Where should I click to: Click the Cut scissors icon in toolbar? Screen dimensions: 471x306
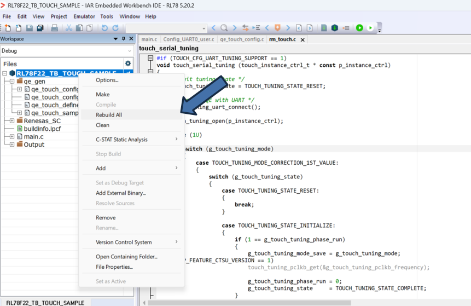click(69, 28)
